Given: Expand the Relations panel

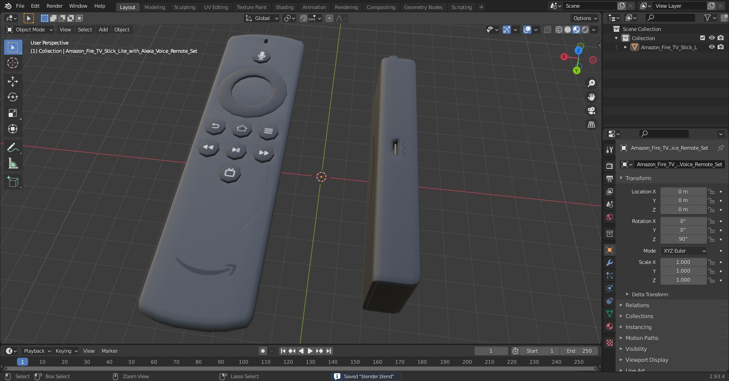Looking at the screenshot, I should (637, 305).
